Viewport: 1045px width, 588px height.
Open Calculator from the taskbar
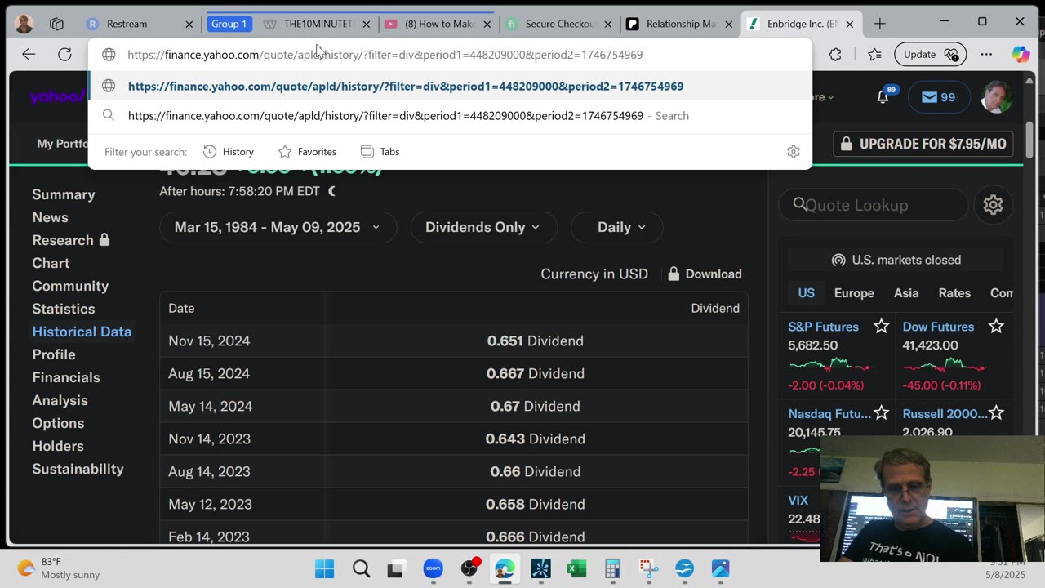pyautogui.click(x=612, y=568)
